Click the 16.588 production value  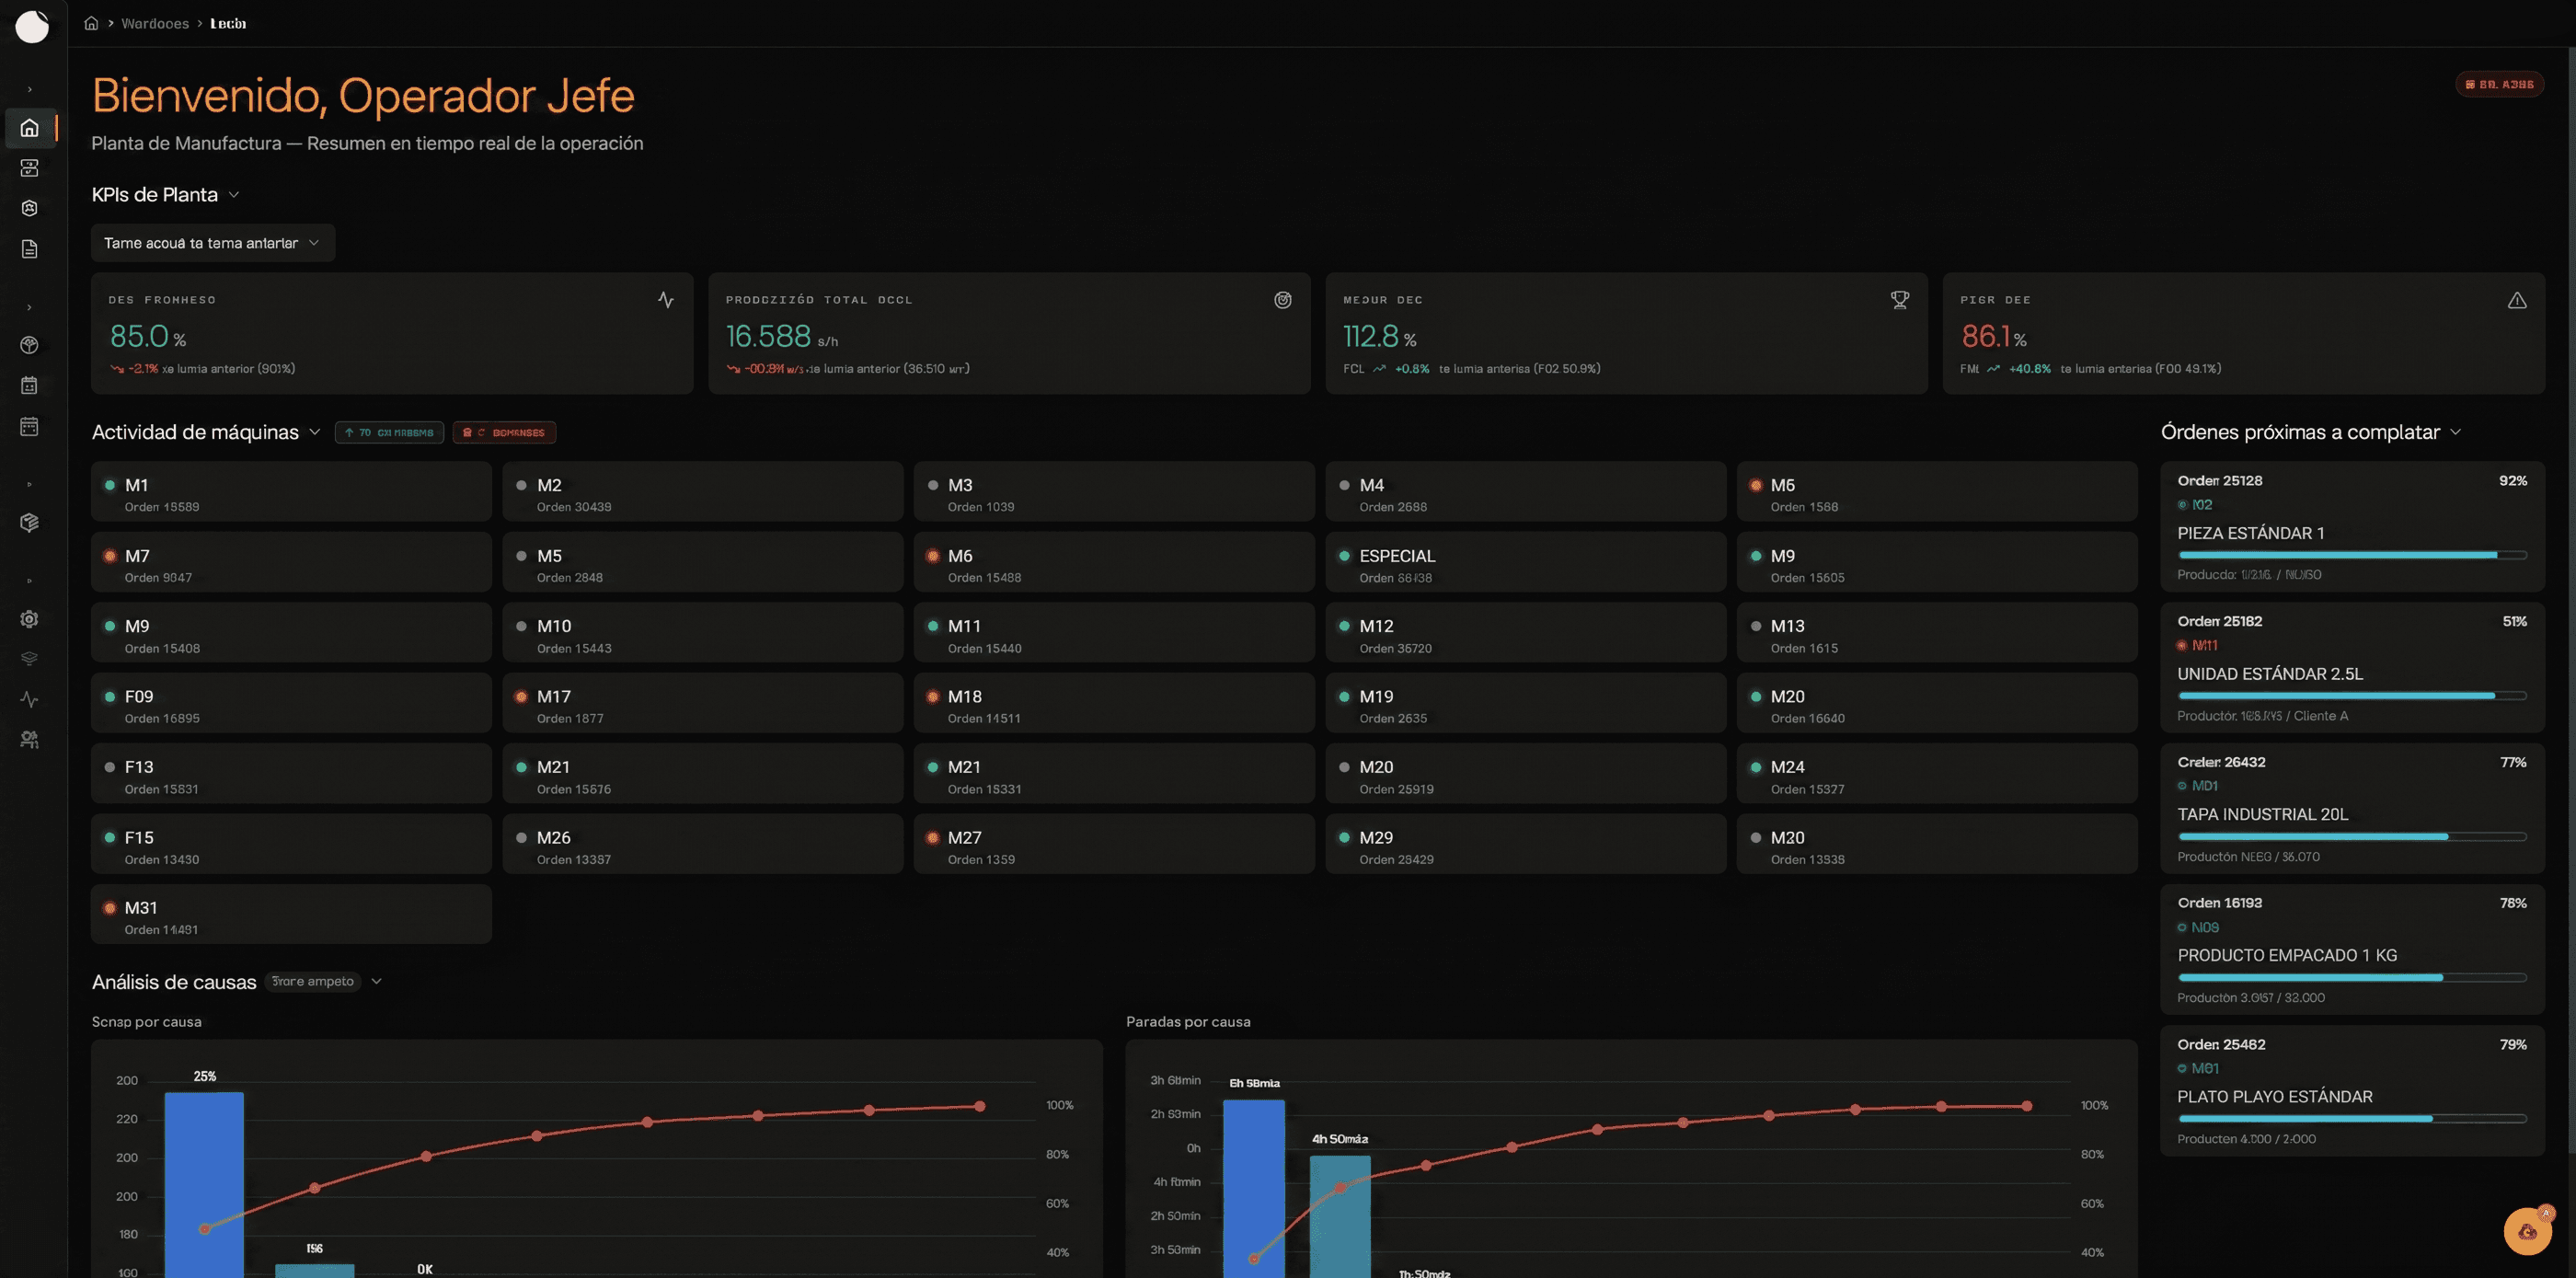point(781,337)
